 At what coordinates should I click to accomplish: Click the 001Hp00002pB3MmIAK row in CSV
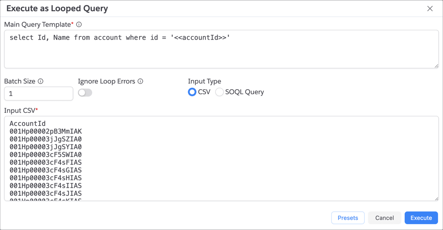[45, 131]
